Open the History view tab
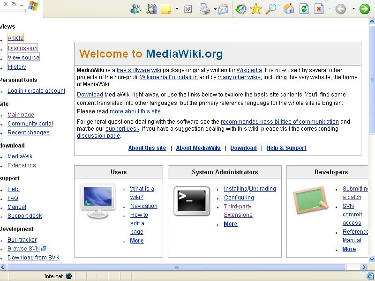Viewport: 375px width, 281px height. coord(17,67)
